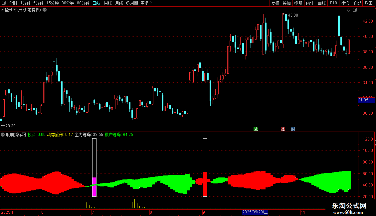The width and height of the screenshot is (376, 216).
Task: Open the 财 event marker on chart
Action: [x=293, y=129]
